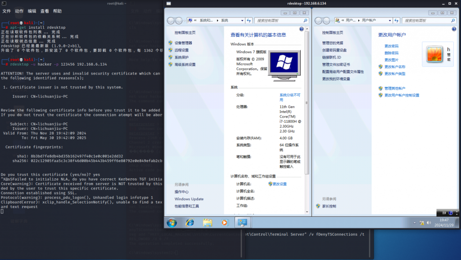Open 高级系统设置 in the System sidebar
461x260 pixels.
[185, 65]
